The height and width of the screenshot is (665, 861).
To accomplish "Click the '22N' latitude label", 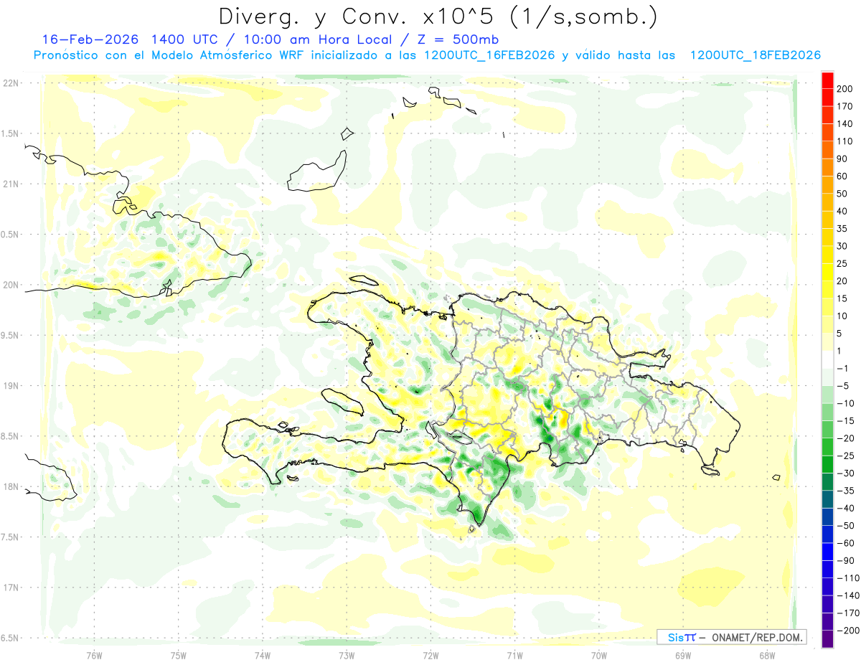I will [11, 82].
